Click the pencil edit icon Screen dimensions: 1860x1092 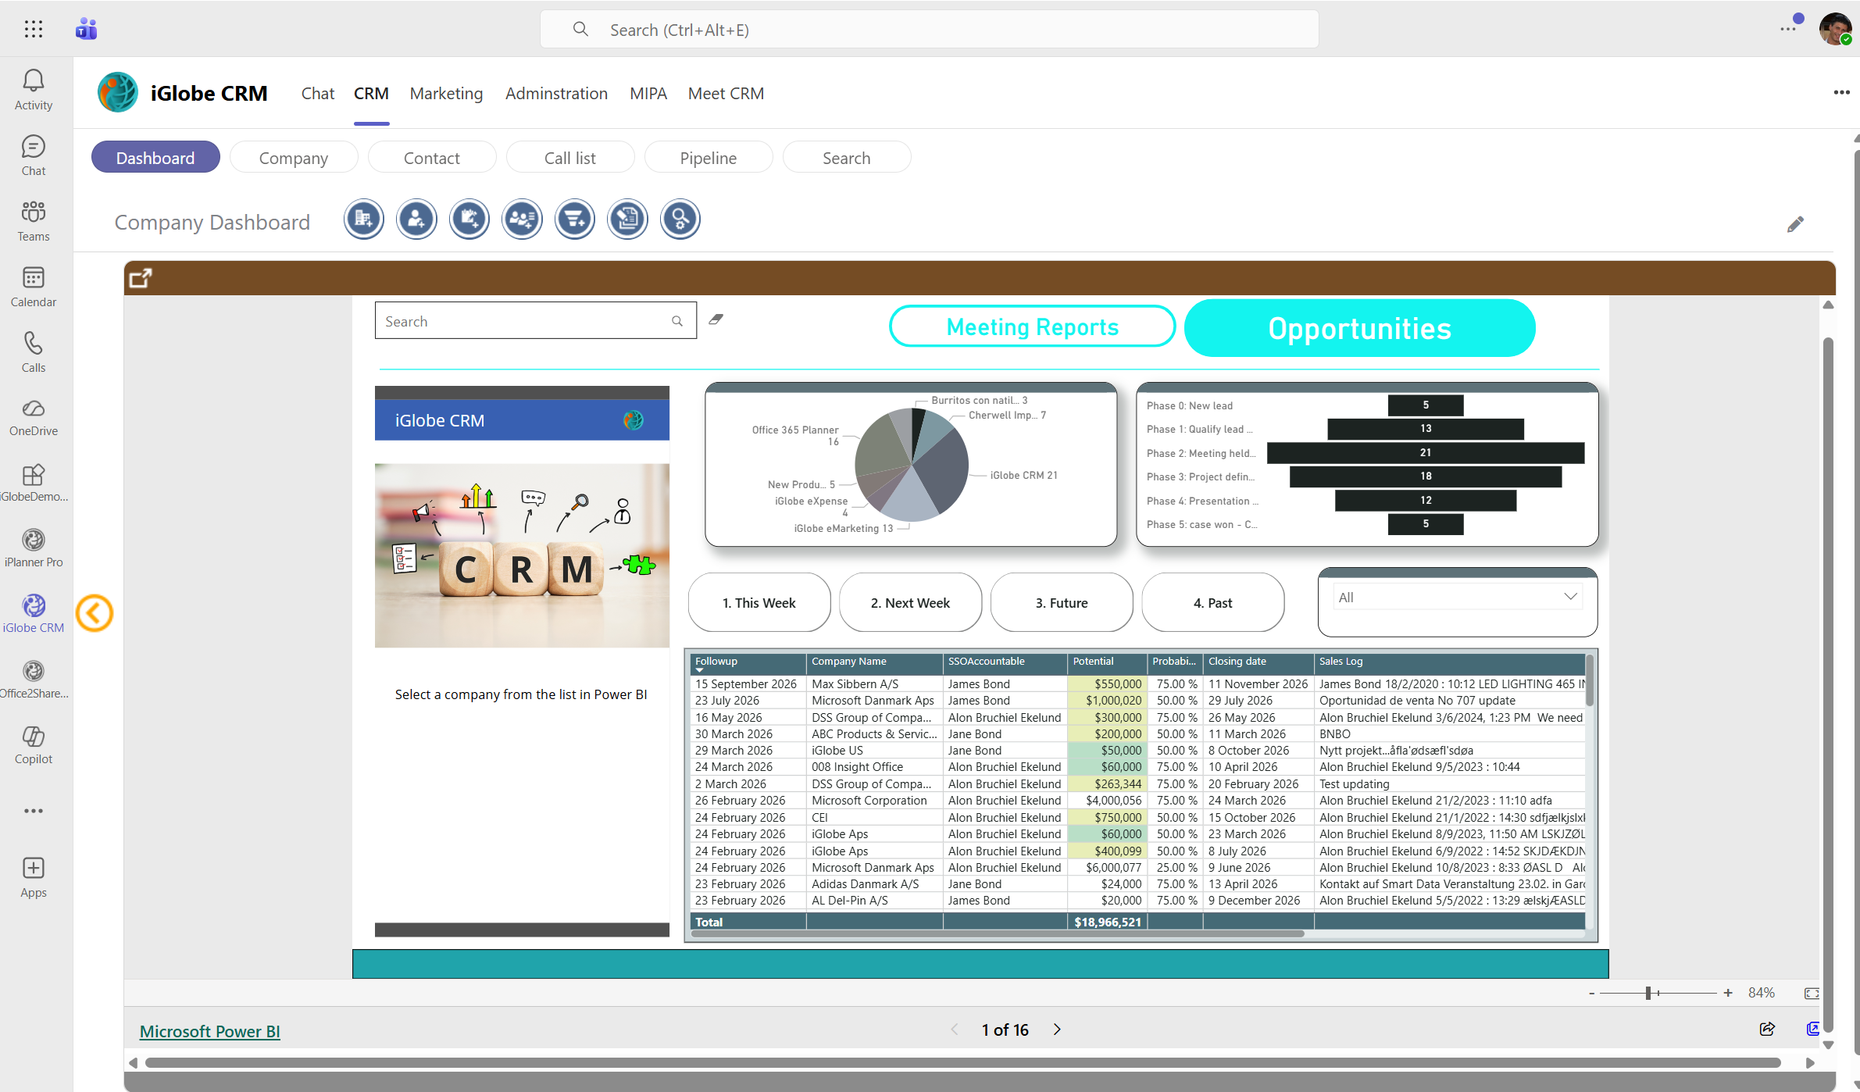pos(1795,225)
